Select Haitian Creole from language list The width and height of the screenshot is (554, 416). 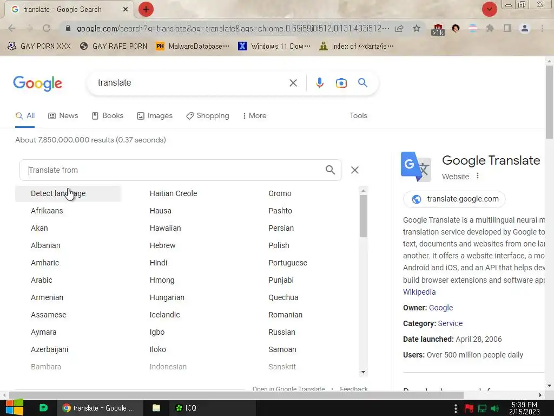(173, 193)
